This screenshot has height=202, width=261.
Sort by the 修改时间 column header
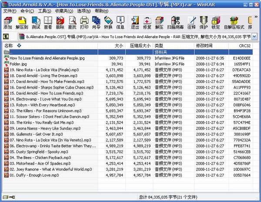coord(211,46)
